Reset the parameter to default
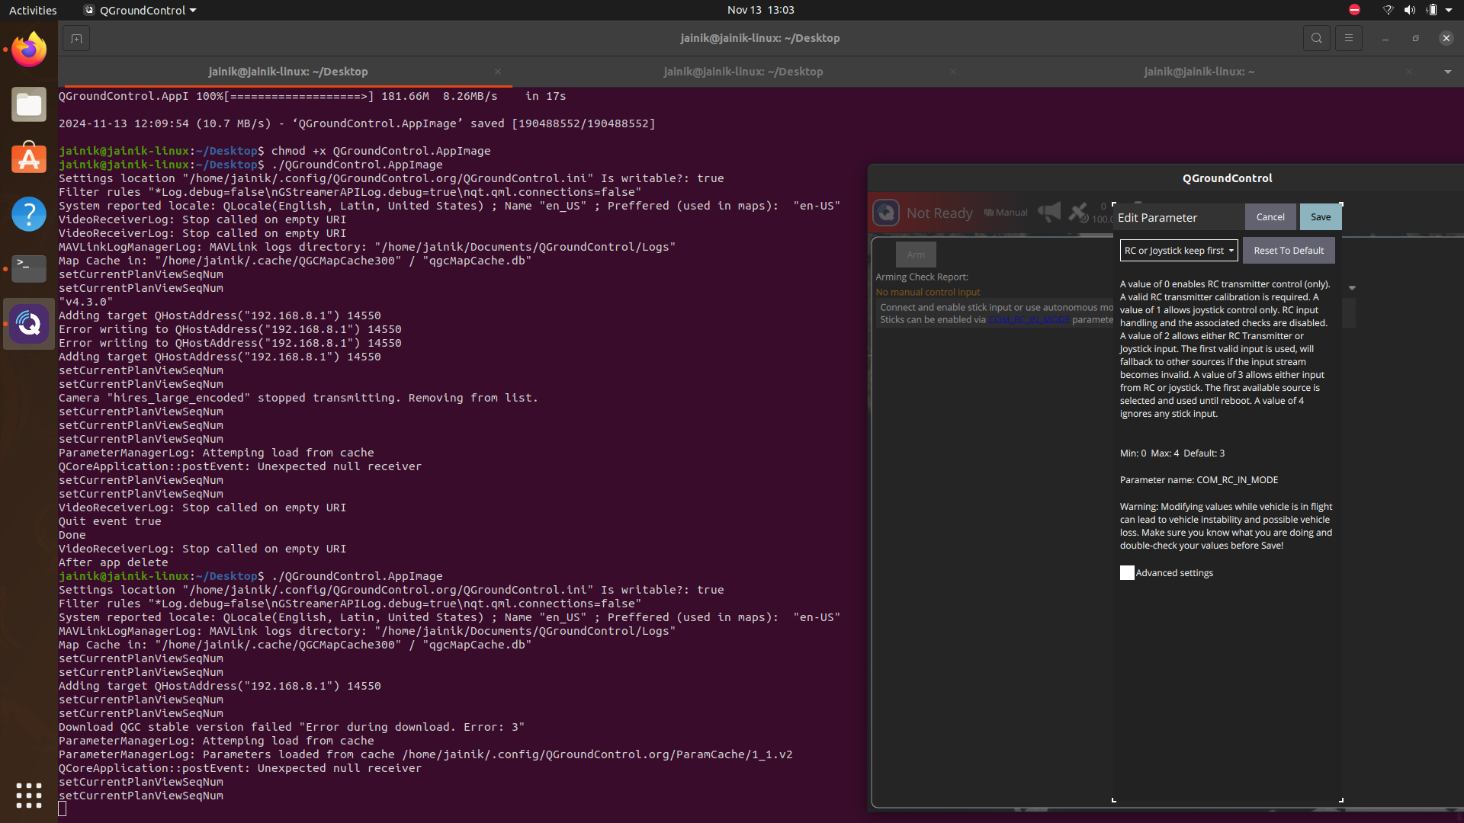Screen dimensions: 1464x823 pyautogui.click(x=1289, y=251)
